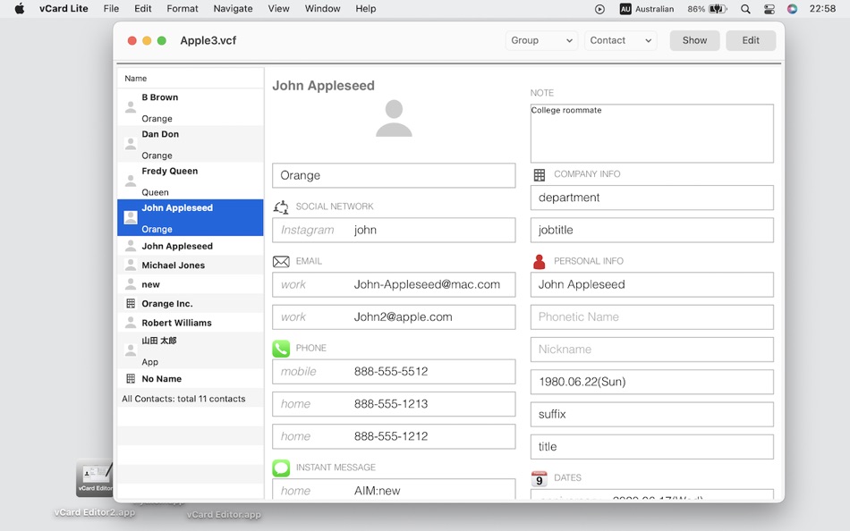Select the Dan Don contact
The image size is (850, 531).
(x=191, y=144)
